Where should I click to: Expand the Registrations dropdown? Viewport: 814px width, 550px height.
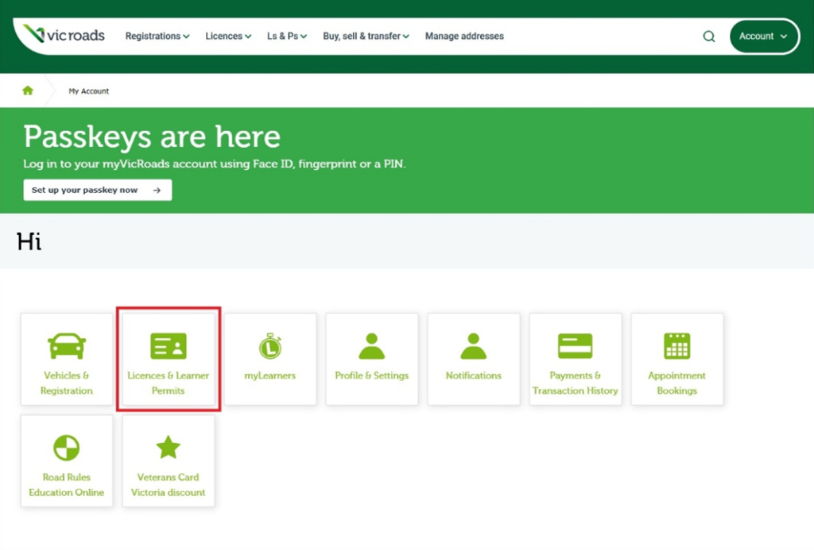(x=157, y=36)
